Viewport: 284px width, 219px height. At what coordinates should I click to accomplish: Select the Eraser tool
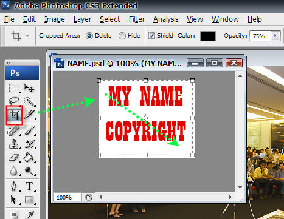point(14,158)
